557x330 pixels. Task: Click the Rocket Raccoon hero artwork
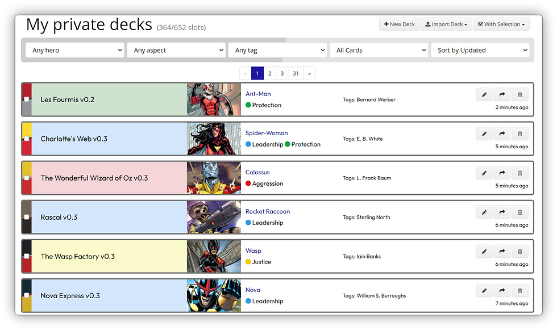pos(214,217)
